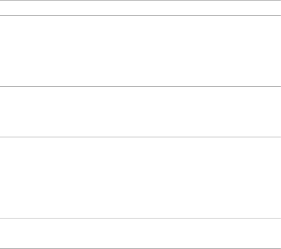281x249 pixels.
Task: Click the separator between third and fourth rows
Action: [140, 137]
